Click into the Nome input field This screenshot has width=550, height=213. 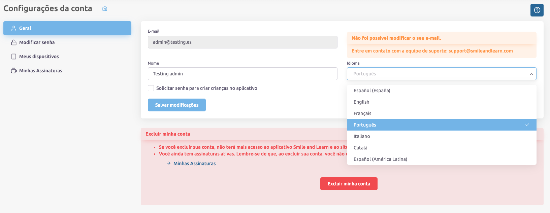[242, 74]
